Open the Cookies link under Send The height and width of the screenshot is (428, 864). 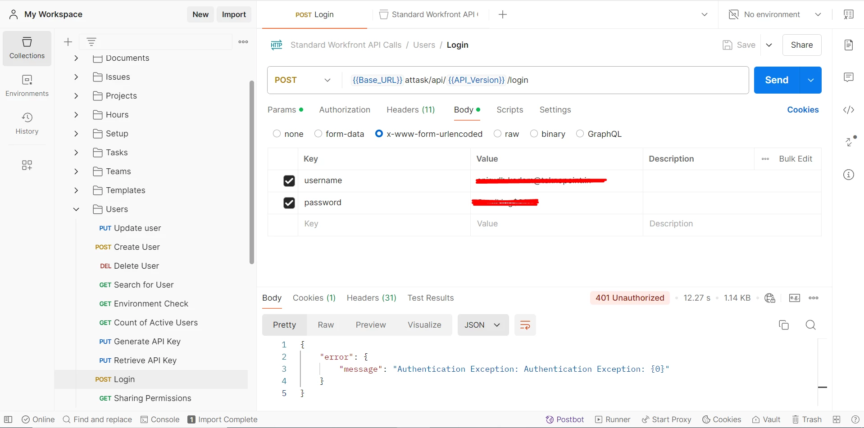coord(803,110)
